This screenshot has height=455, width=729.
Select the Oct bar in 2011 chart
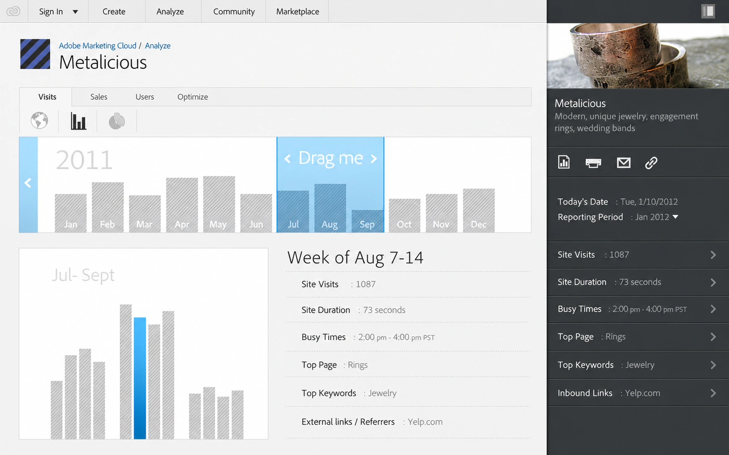pos(404,216)
